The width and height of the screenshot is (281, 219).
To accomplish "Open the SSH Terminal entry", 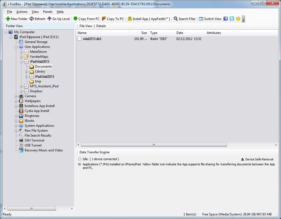I will pos(34,140).
